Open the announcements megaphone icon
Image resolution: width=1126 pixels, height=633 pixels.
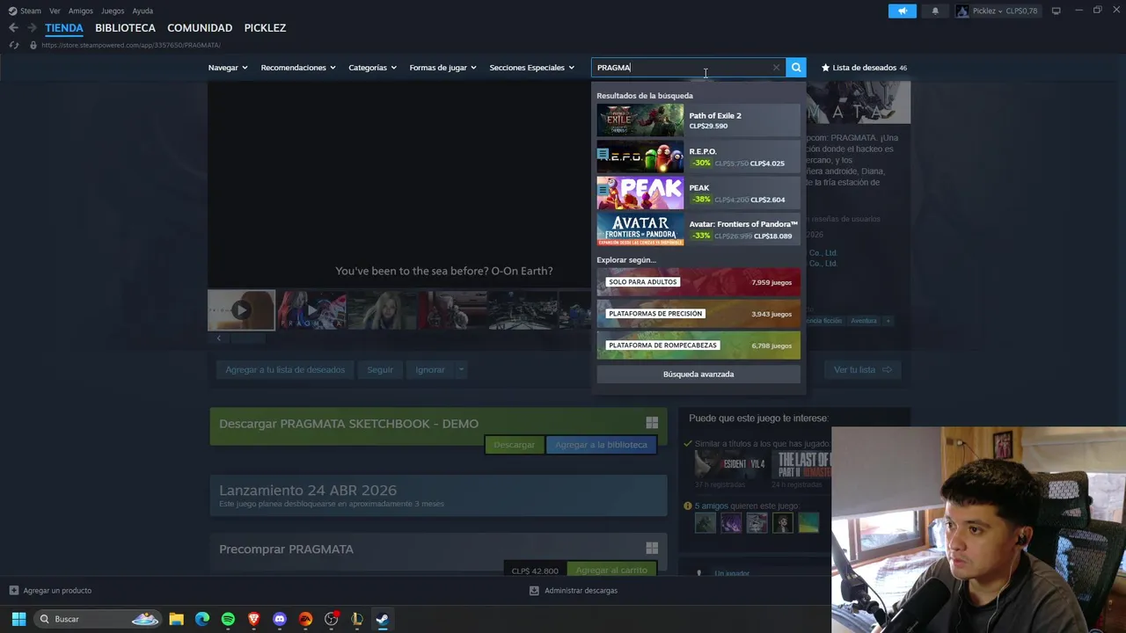tap(903, 11)
